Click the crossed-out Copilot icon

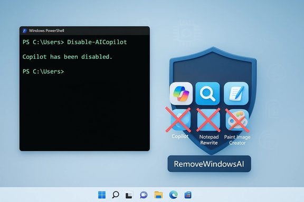coord(178,120)
